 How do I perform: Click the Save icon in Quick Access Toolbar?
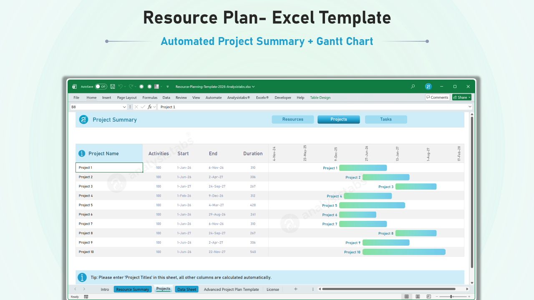click(x=113, y=86)
